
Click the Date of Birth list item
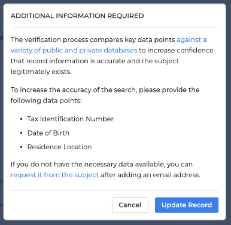pyautogui.click(x=48, y=132)
